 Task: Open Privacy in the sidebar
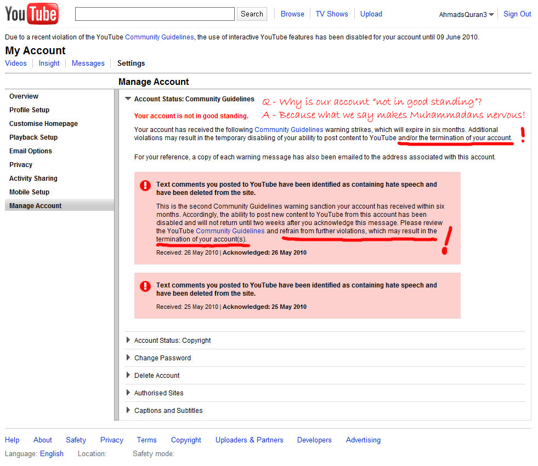[21, 165]
